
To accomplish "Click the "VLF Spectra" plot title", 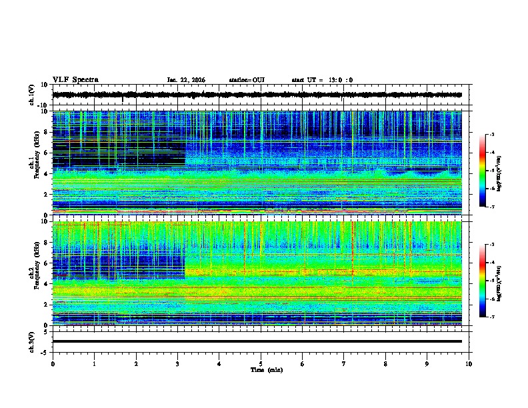I will 75,80.
